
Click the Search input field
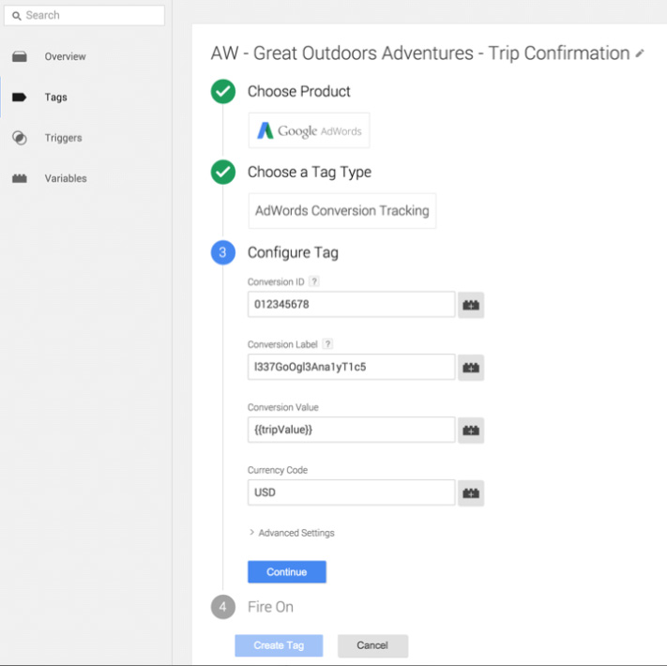(x=84, y=15)
